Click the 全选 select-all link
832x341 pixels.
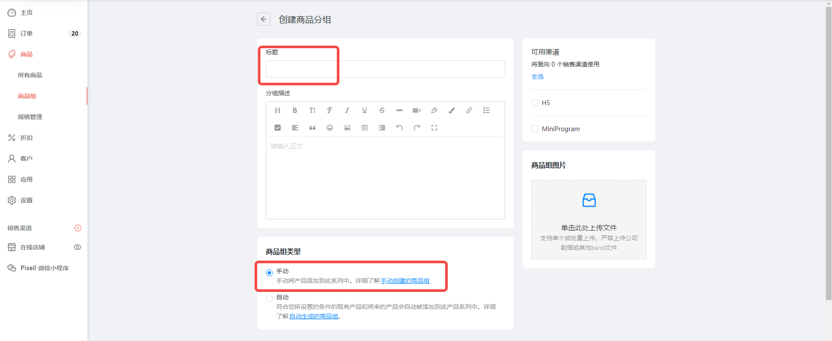tap(537, 76)
